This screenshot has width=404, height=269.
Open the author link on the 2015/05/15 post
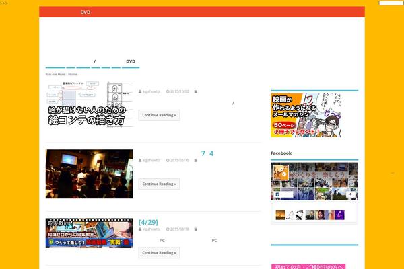pyautogui.click(x=151, y=160)
